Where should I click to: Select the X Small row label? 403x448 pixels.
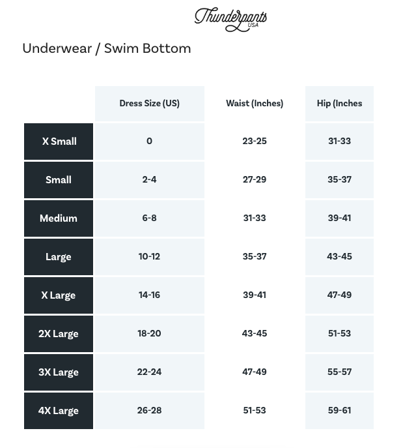coord(59,142)
